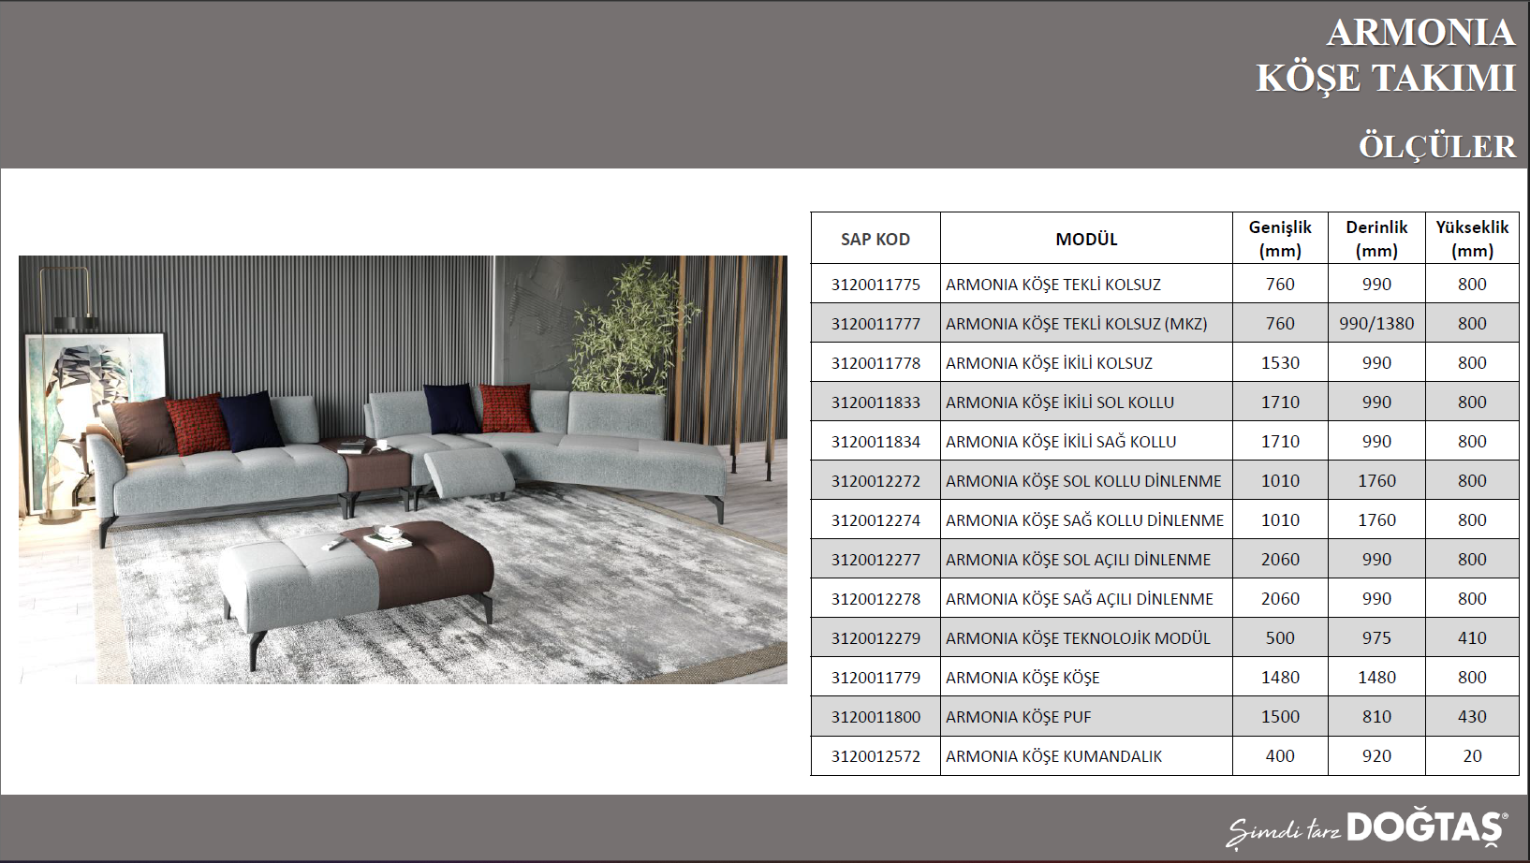Select the 400 width of KUMANDALIK row
This screenshot has width=1530, height=863.
(1280, 756)
